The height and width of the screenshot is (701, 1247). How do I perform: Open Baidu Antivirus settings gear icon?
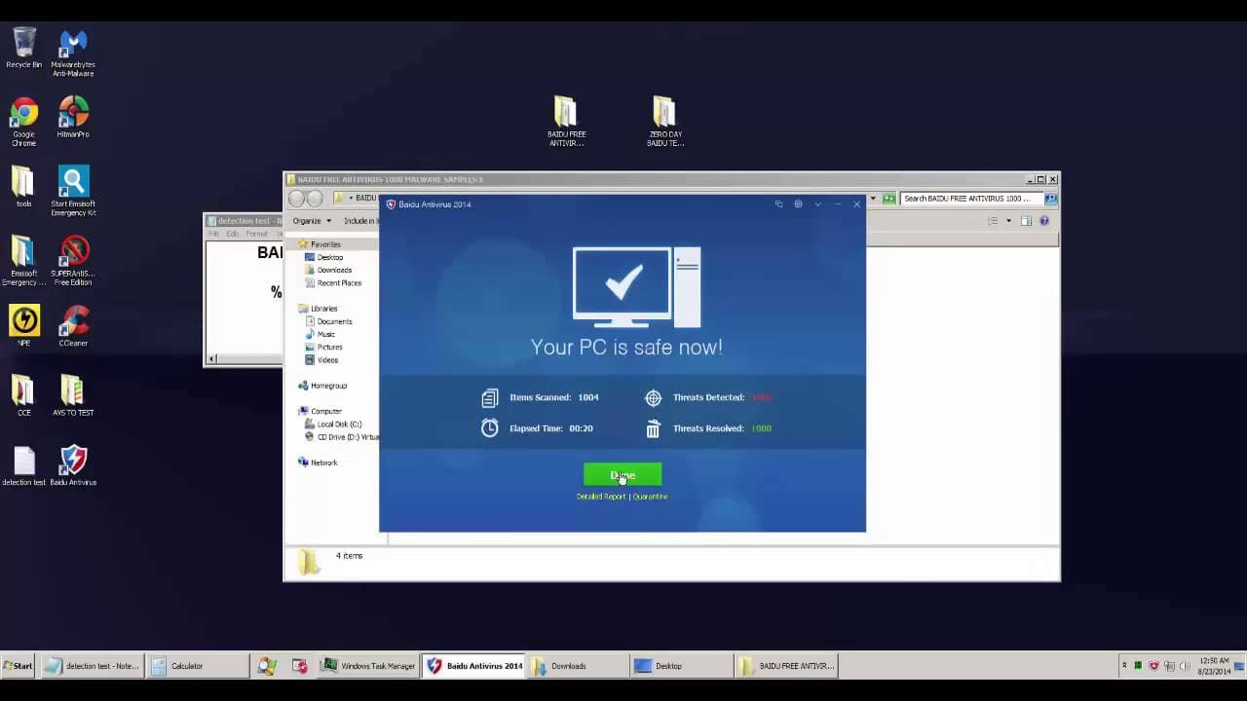798,204
